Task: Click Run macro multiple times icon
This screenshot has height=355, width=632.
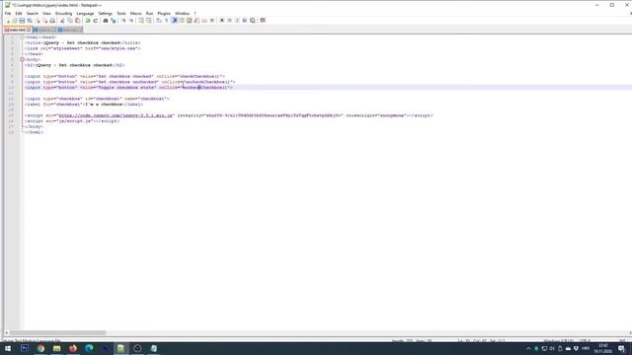Action: (x=245, y=21)
